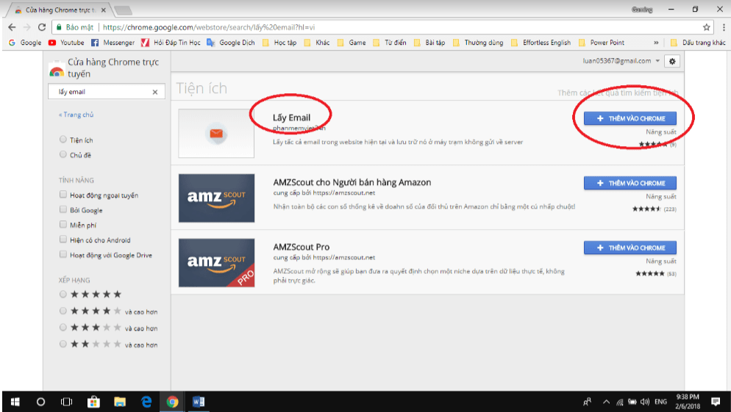
Task: Check the Bởi Google filter
Action: 63,210
